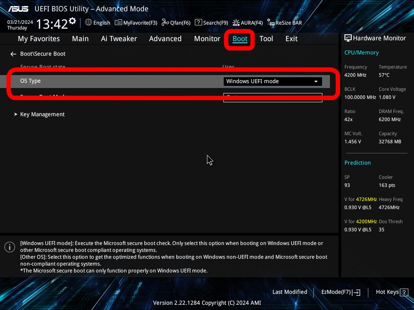The height and width of the screenshot is (310, 414).
Task: Expand Key Management submenu
Action: [x=42, y=114]
